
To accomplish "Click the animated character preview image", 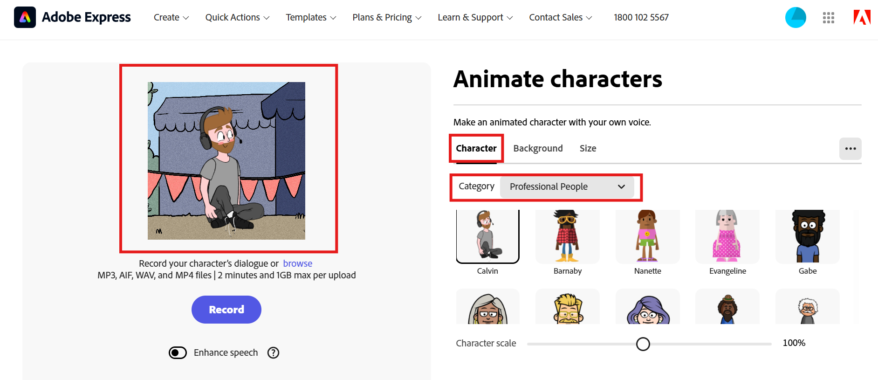I will [226, 161].
